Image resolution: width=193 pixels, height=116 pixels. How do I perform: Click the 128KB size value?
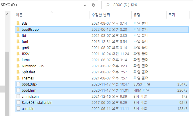pos(182,109)
